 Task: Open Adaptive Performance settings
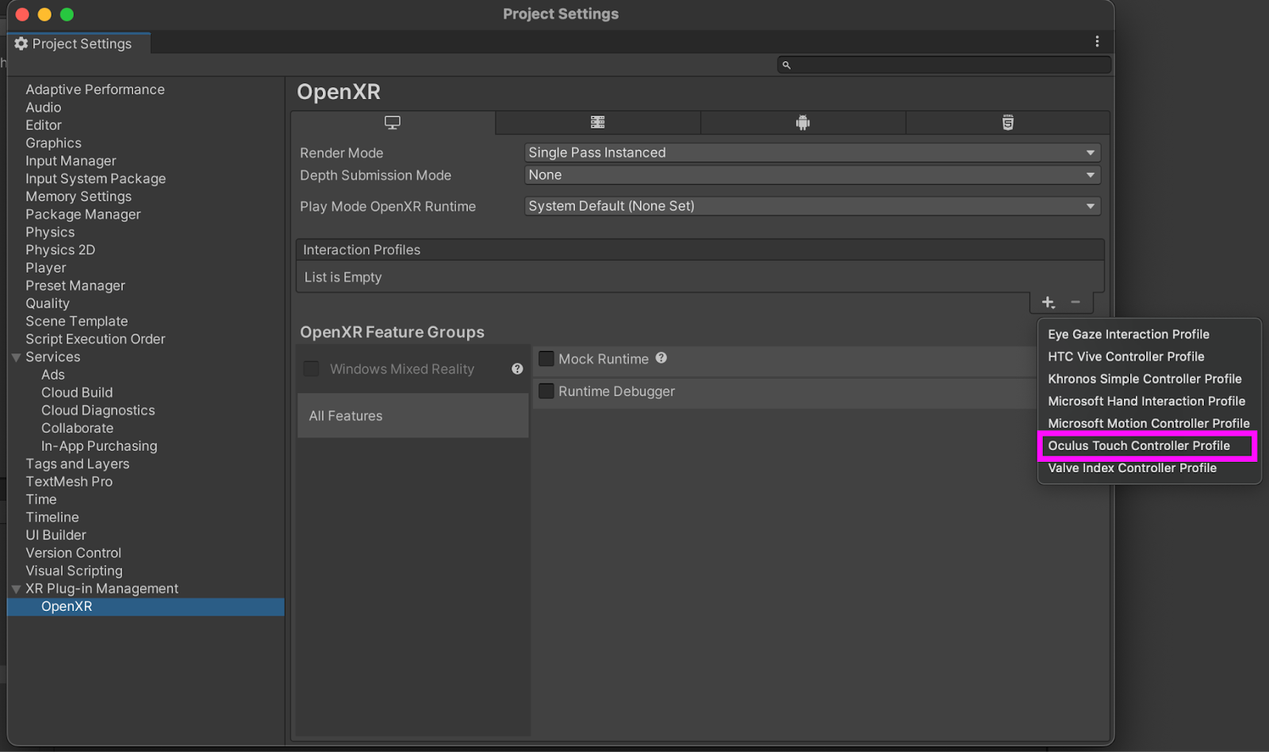point(95,90)
